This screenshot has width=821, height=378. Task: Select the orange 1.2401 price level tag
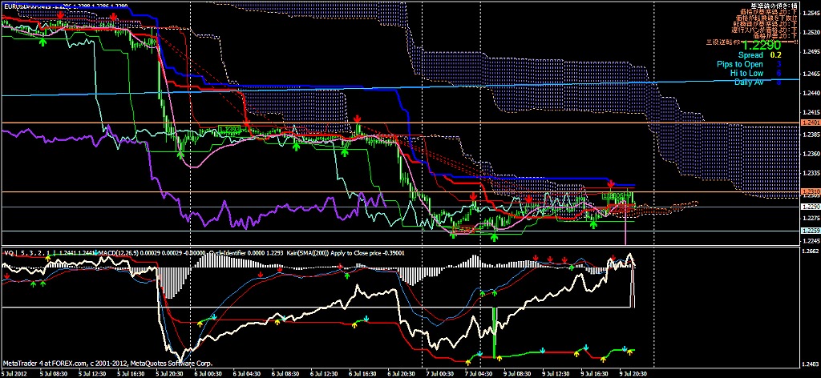[x=810, y=123]
